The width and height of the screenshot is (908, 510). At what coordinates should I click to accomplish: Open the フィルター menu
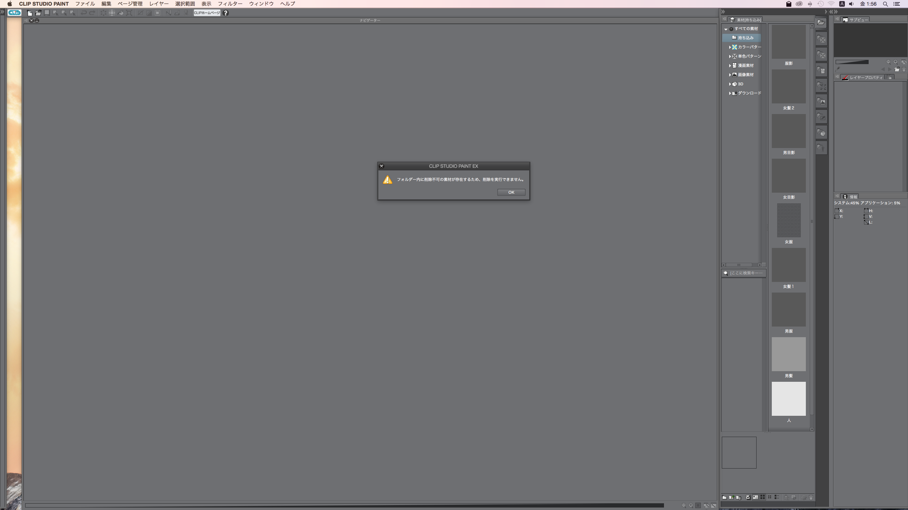[230, 4]
